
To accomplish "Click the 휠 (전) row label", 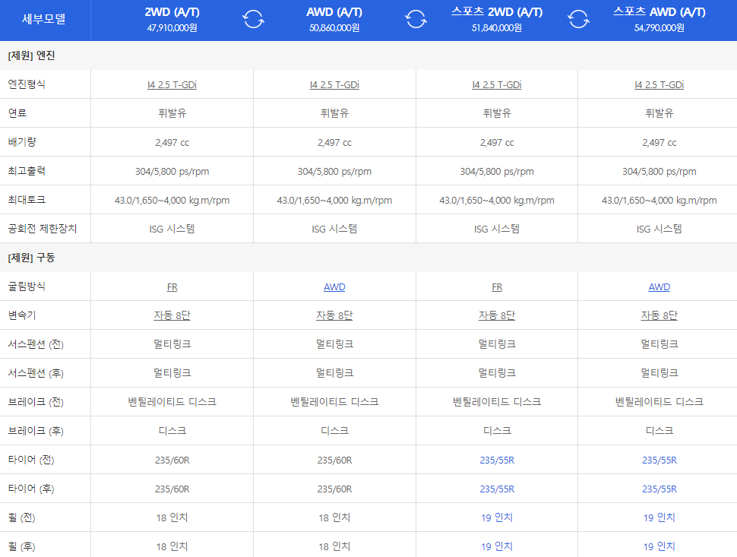I will pyautogui.click(x=21, y=517).
